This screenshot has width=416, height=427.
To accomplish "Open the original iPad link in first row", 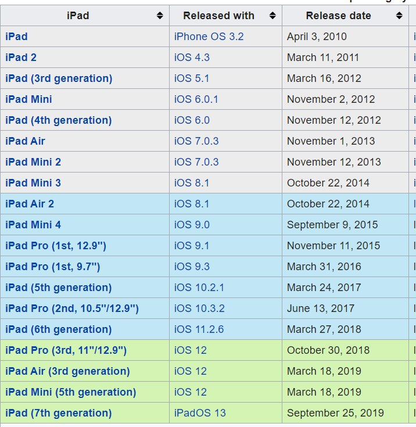I will click(16, 37).
